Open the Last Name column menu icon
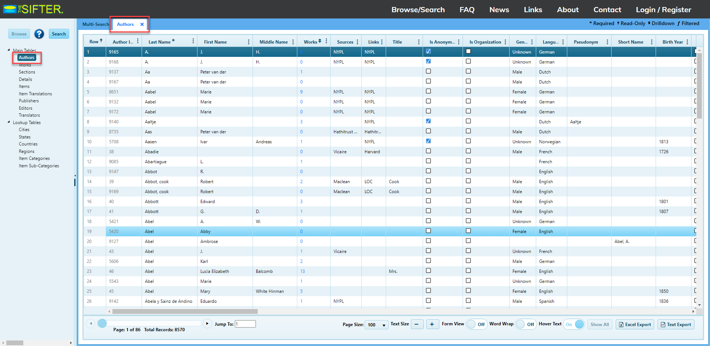The height and width of the screenshot is (346, 710). click(193, 41)
